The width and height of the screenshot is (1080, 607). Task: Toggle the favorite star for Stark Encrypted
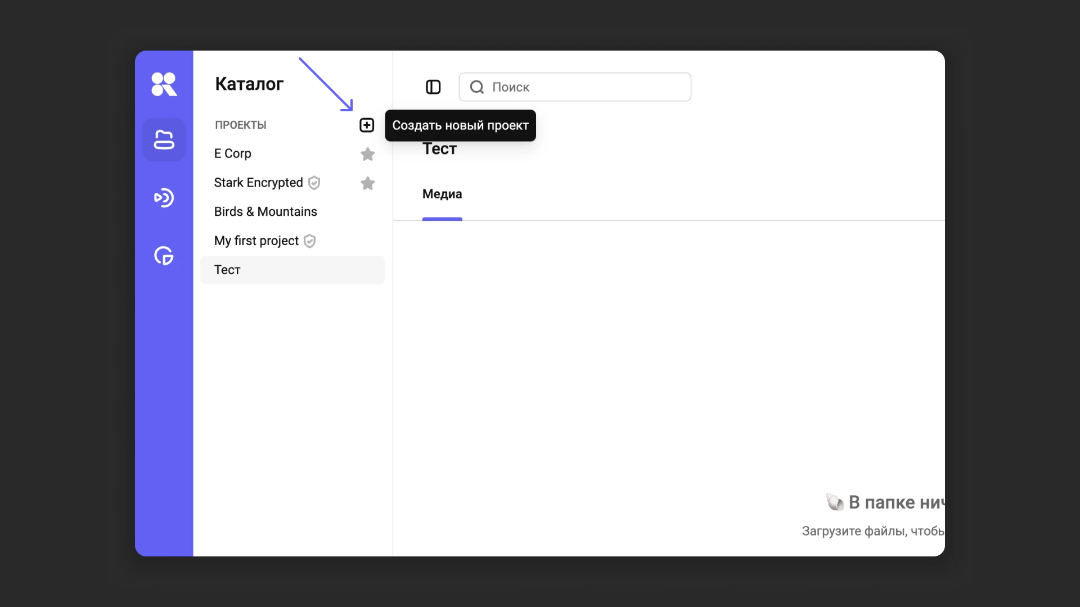(368, 183)
